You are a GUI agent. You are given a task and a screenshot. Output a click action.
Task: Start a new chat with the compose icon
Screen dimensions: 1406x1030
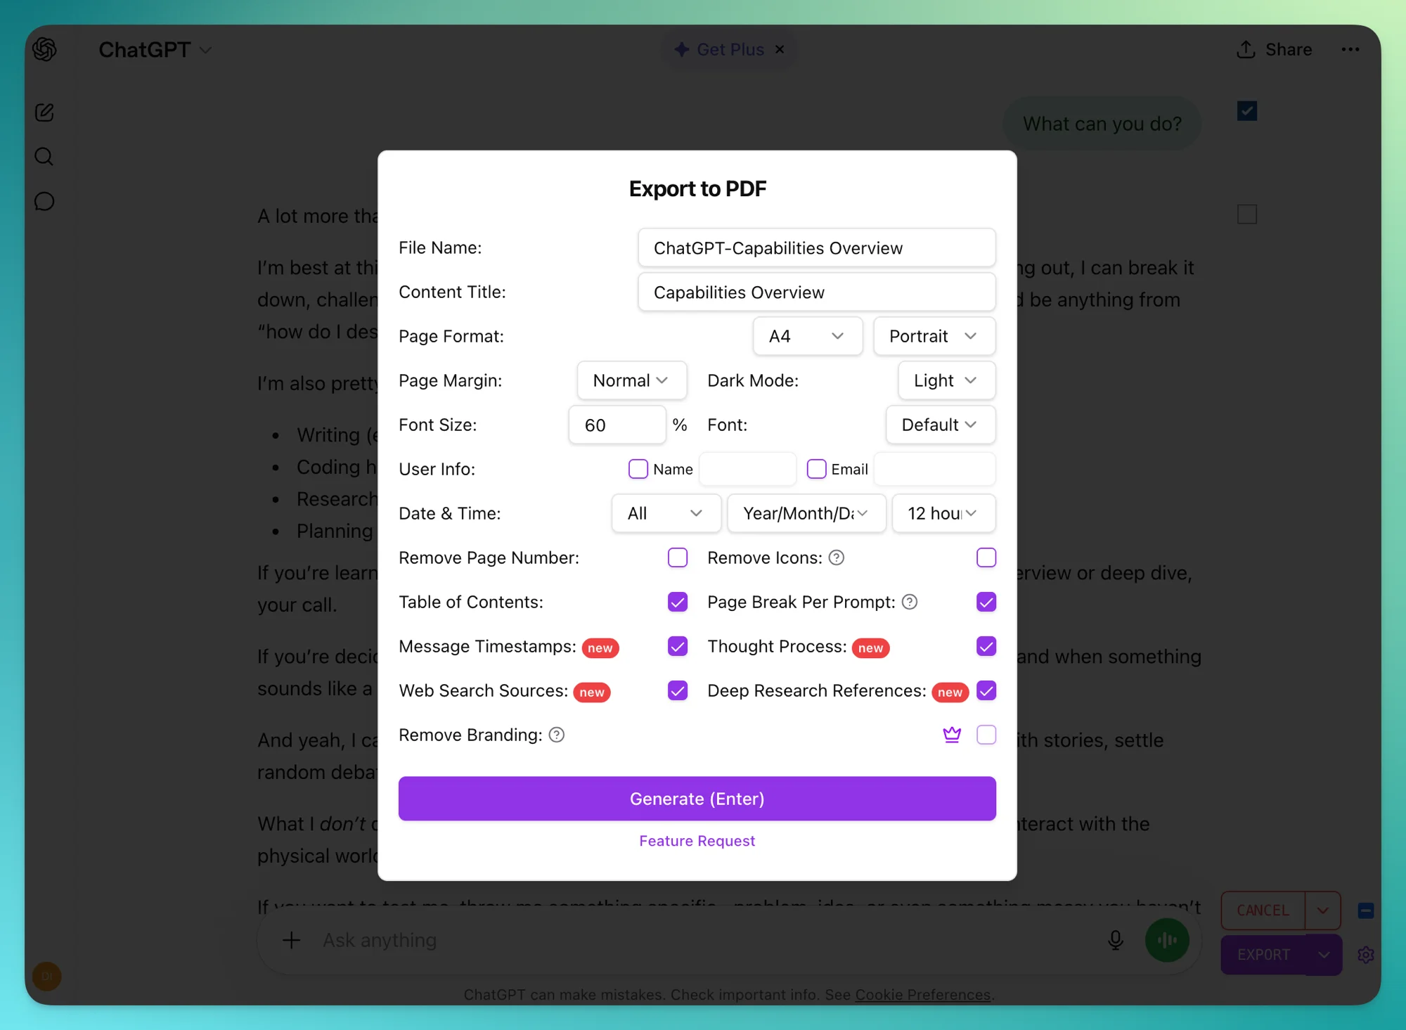[44, 112]
